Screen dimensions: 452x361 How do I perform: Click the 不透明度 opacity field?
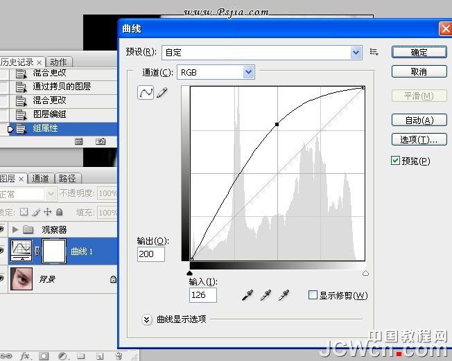[107, 193]
